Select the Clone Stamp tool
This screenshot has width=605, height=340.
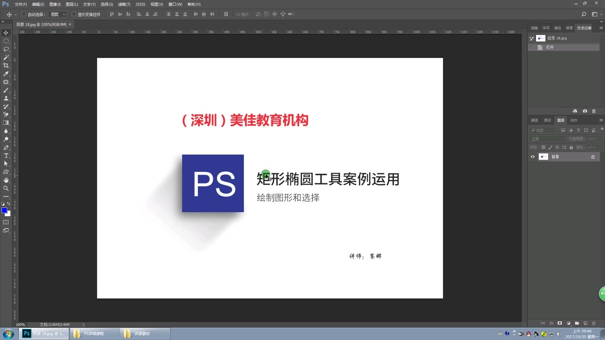(6, 98)
